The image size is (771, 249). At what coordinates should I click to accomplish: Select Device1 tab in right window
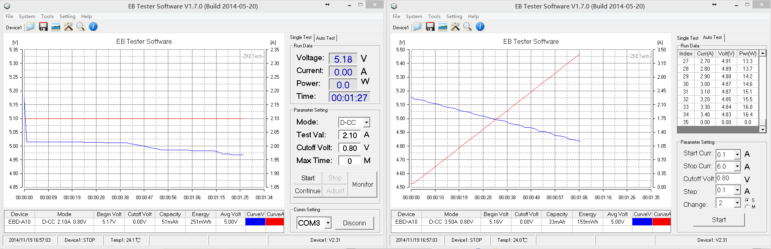401,28
